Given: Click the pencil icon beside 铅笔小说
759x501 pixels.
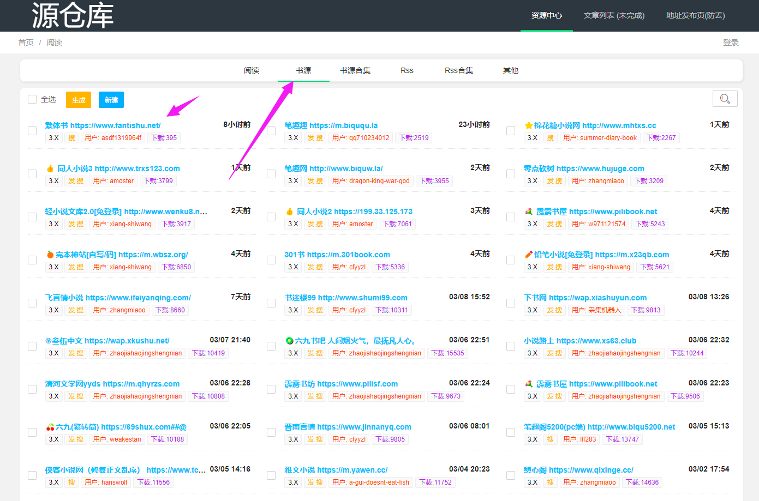Looking at the screenshot, I should pos(528,255).
